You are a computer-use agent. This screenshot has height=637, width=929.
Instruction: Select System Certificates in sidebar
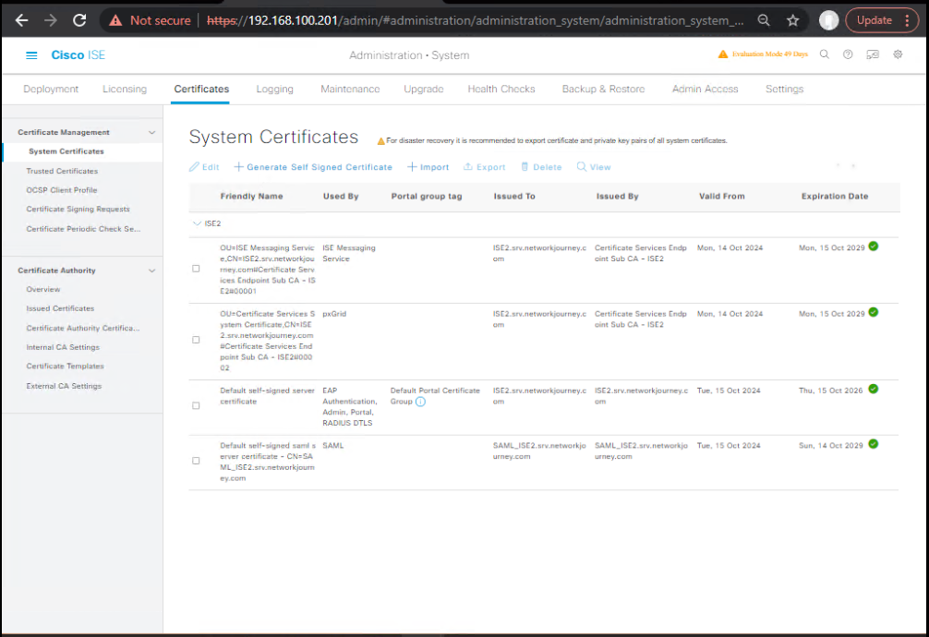66,151
